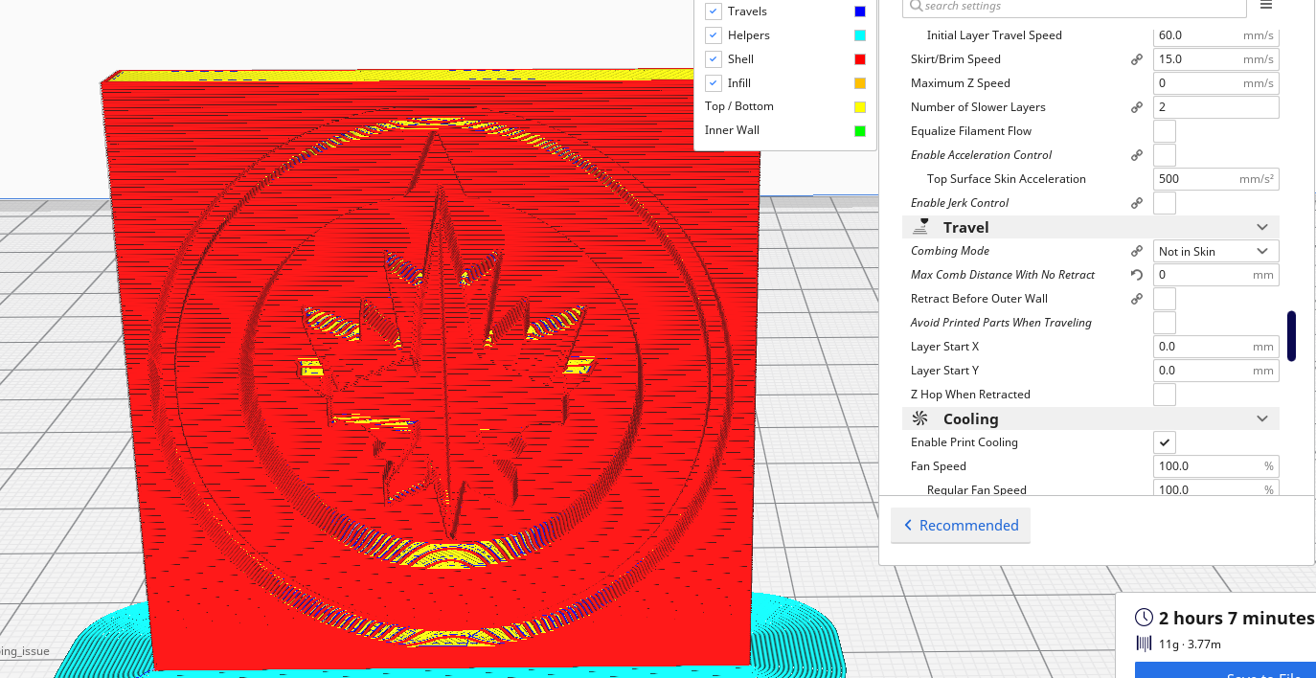Screen dimensions: 1316x678
Task: Click link icon beside Enable Jerk Control
Action: [1137, 203]
